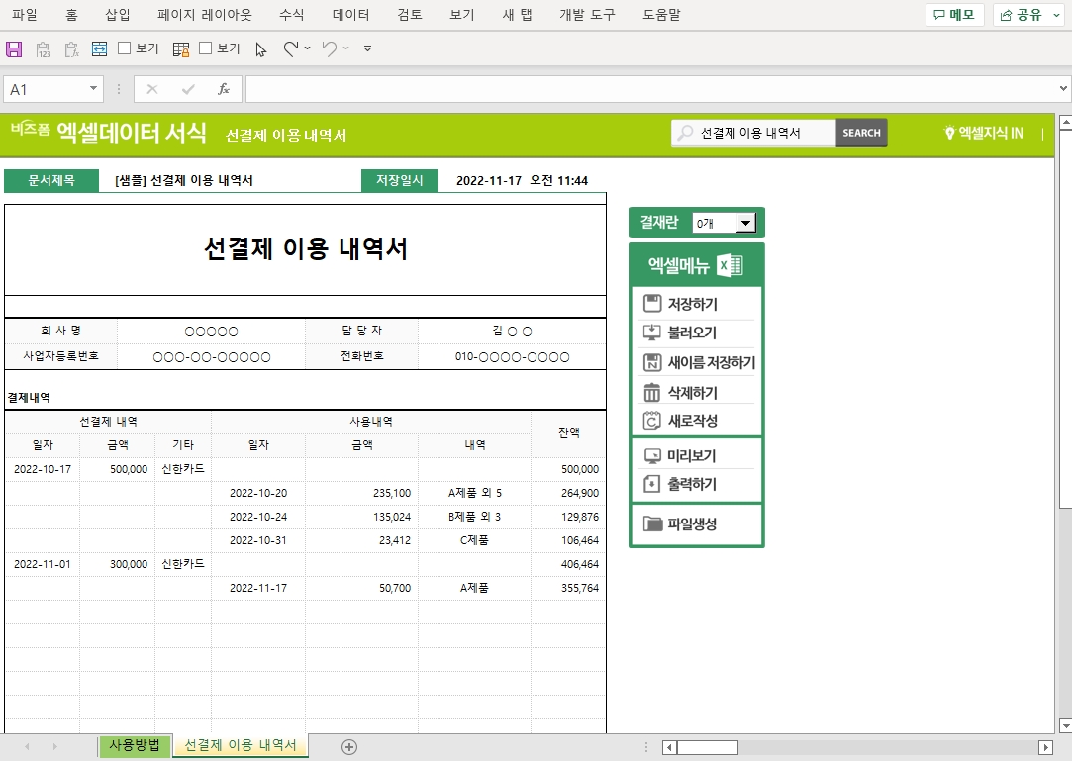
Task: Click the horizontal scrollbar thumb
Action: (x=707, y=747)
